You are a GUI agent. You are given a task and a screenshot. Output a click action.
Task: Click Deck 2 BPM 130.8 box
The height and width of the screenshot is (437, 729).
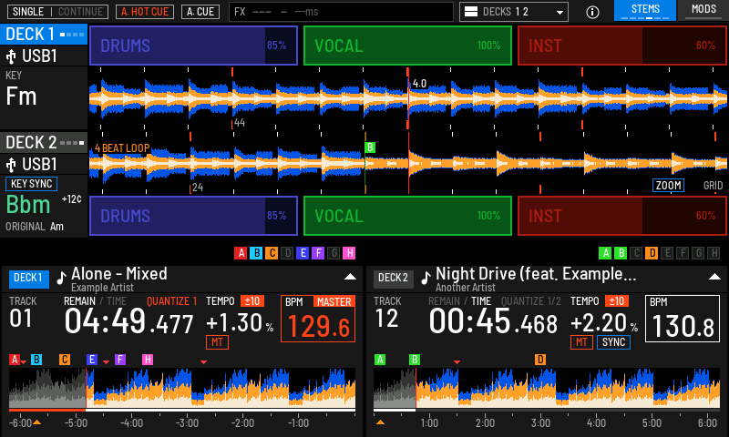(x=682, y=319)
